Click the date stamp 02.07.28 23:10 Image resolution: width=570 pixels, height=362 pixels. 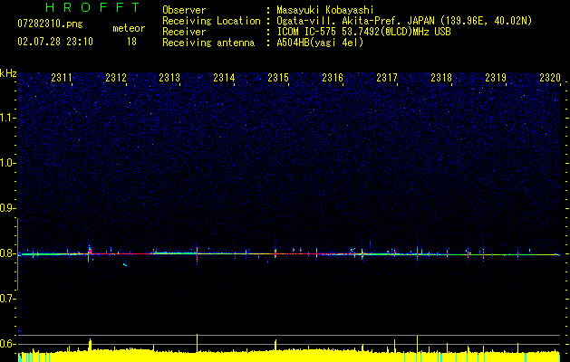[x=55, y=42]
